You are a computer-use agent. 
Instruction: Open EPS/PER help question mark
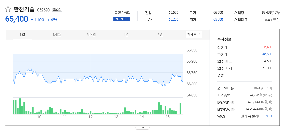point(233,102)
